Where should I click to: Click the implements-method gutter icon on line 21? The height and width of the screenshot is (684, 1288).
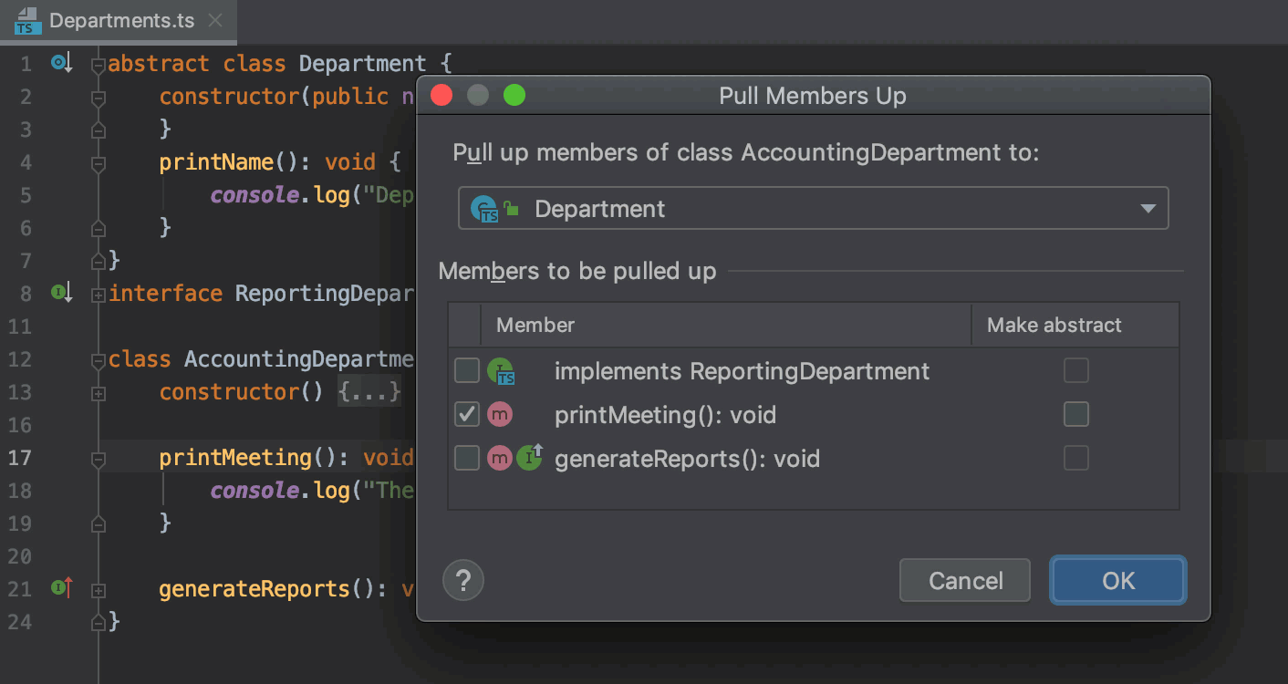click(x=60, y=588)
